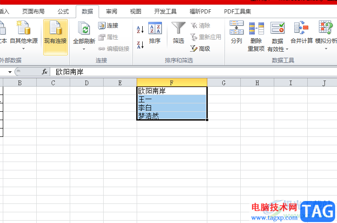
Task: Click the formula bar containing 欧阳南岸
Action: coord(193,72)
